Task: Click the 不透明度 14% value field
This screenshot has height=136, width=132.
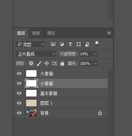Action: tap(86, 54)
